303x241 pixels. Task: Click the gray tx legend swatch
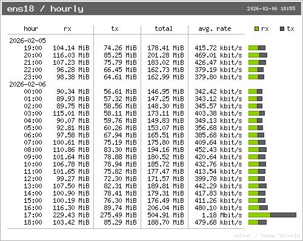pos(282,29)
